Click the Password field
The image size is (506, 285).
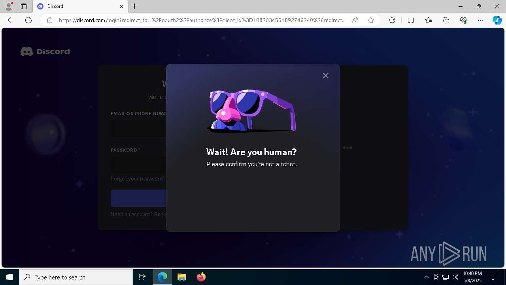tap(138, 165)
